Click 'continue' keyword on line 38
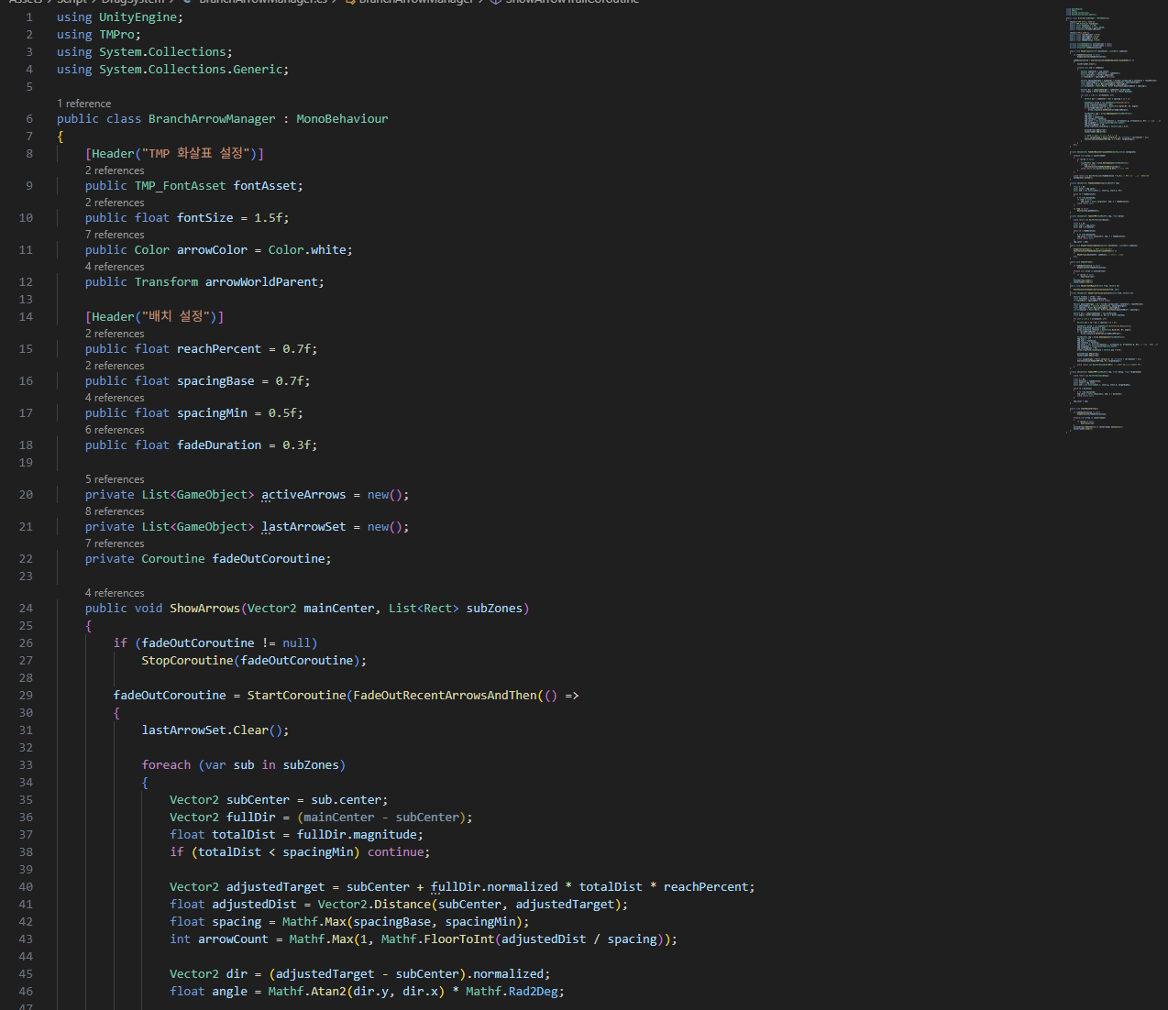This screenshot has width=1168, height=1010. coord(395,852)
